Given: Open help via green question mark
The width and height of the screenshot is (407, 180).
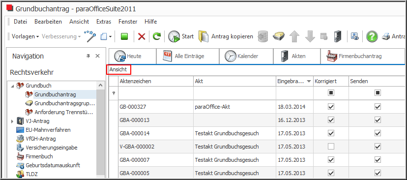Looking at the screenshot, I should click(372, 36).
